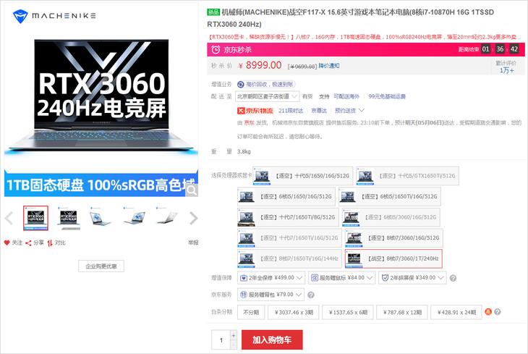
Task: Select 不分期 no installment option
Action: [x=251, y=312]
